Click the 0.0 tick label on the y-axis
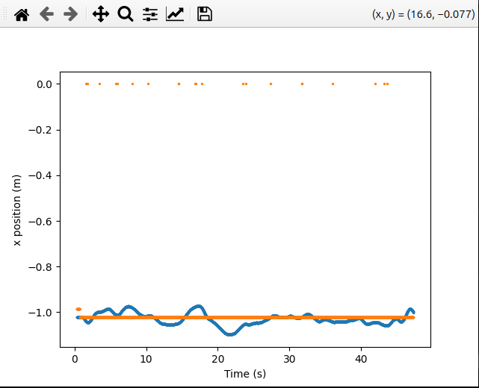This screenshot has height=388, width=479. (44, 84)
